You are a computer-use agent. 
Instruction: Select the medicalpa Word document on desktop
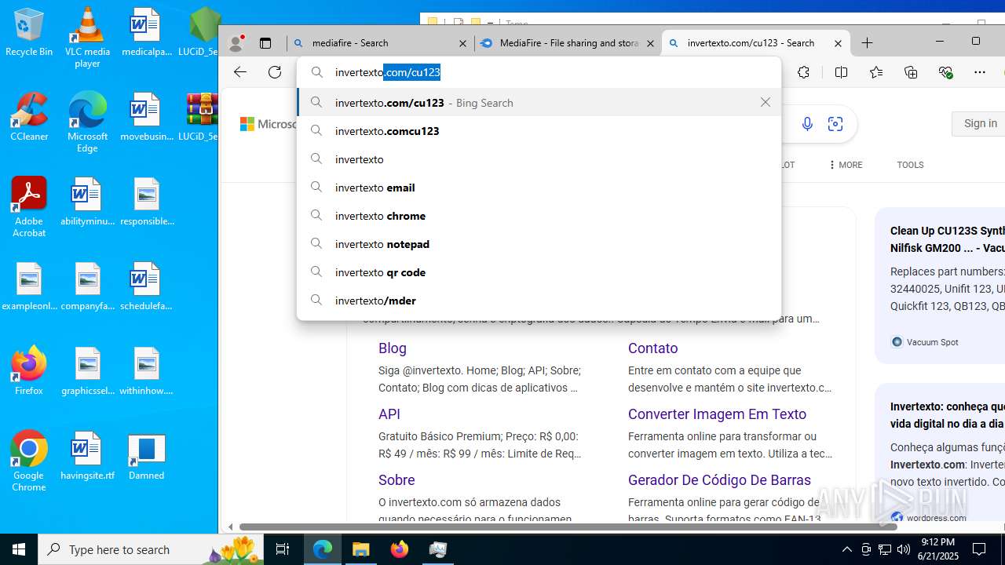point(146,32)
